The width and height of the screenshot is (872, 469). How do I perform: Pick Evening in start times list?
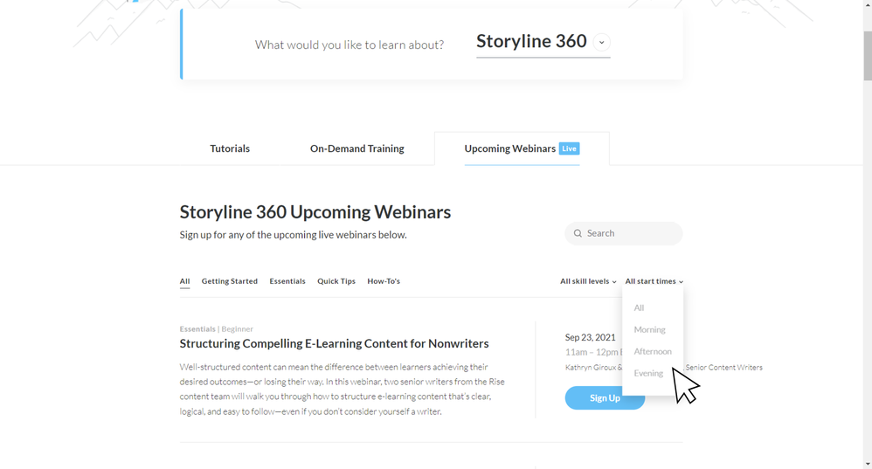648,373
